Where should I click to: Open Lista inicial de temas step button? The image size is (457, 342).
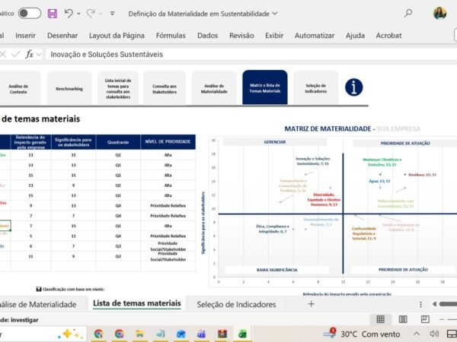point(118,88)
